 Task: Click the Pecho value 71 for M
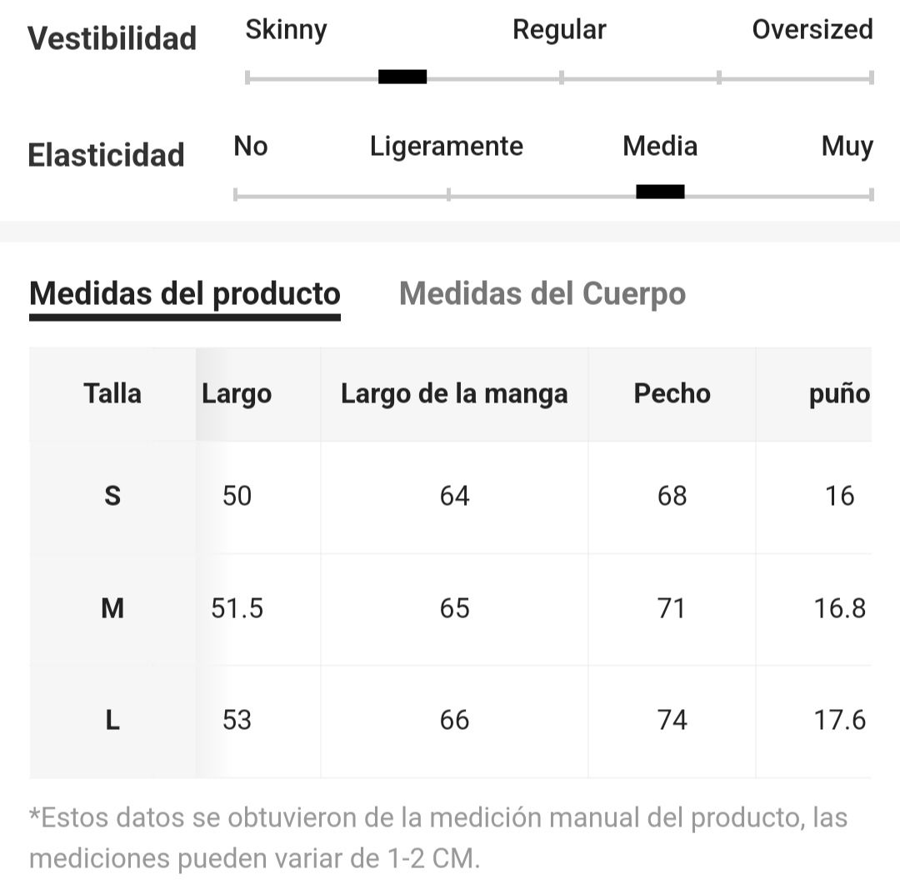(672, 608)
